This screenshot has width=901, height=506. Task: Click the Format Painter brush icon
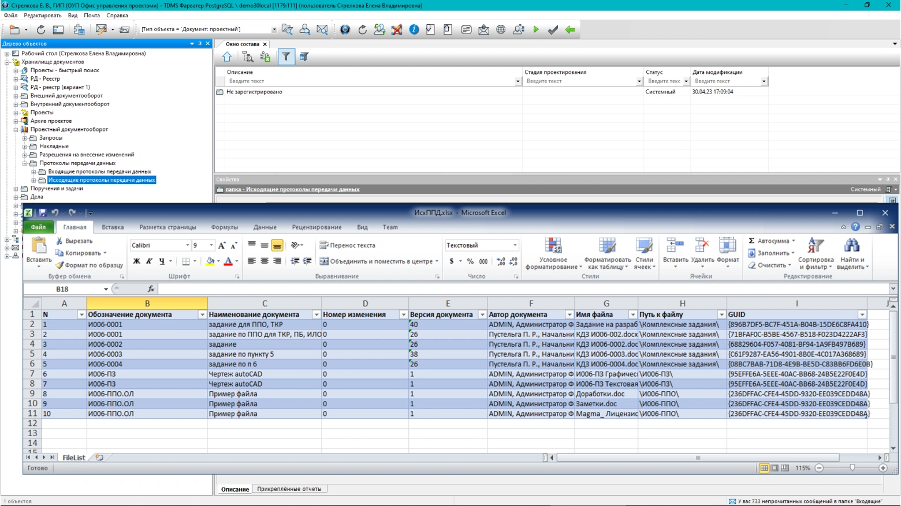tap(59, 265)
